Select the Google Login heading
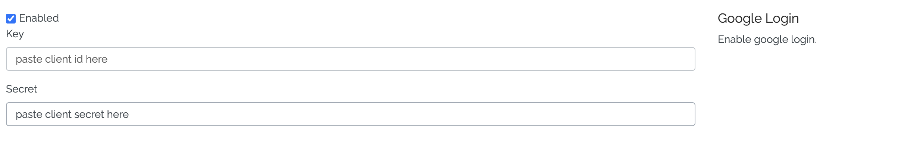Screen dimensions: 923x147 pyautogui.click(x=758, y=18)
